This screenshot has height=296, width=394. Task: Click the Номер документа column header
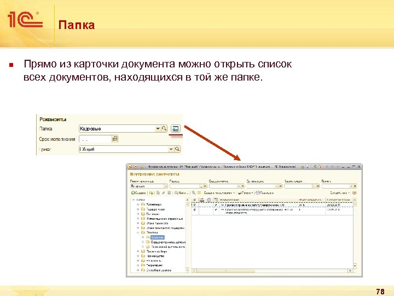coord(312,200)
